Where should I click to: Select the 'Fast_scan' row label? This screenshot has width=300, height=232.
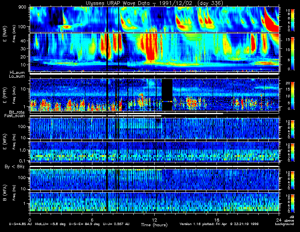tap(15, 116)
